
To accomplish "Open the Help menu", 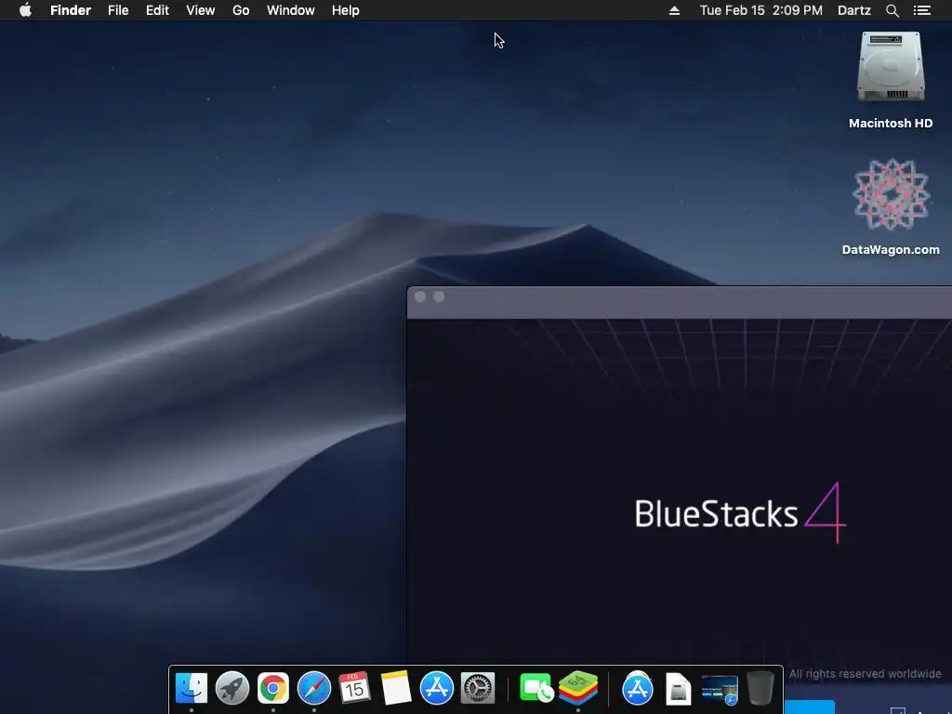I will [346, 10].
